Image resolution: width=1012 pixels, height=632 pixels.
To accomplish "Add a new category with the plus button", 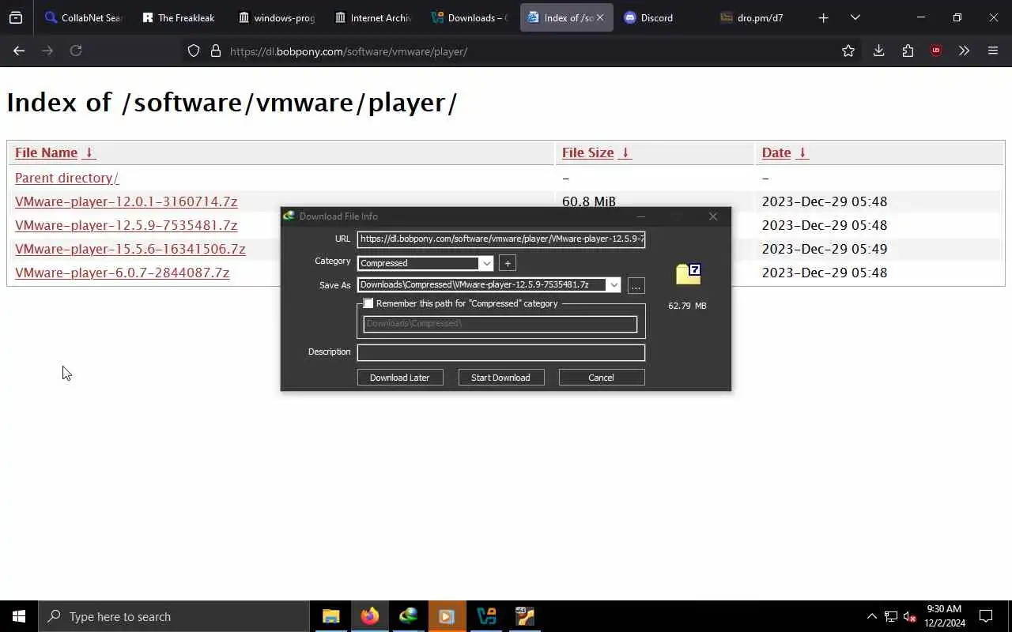I will [508, 263].
